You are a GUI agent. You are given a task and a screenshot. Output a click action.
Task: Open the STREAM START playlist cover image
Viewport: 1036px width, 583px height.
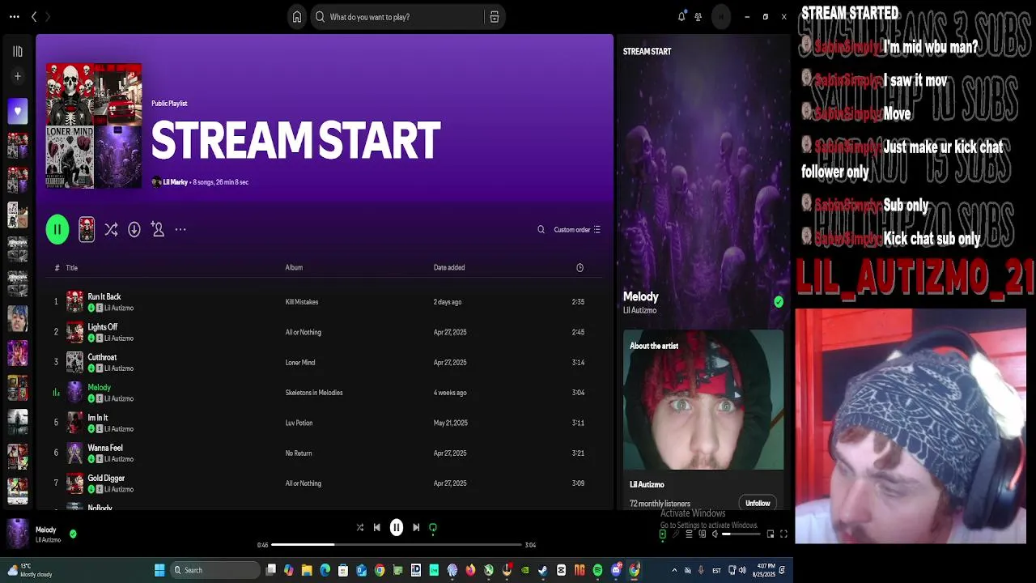[x=94, y=126]
